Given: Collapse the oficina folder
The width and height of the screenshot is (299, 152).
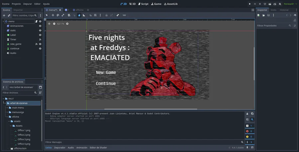Looking at the screenshot, I should coord(7,117).
